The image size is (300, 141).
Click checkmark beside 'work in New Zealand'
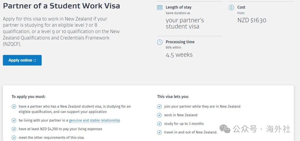[x=159, y=115]
